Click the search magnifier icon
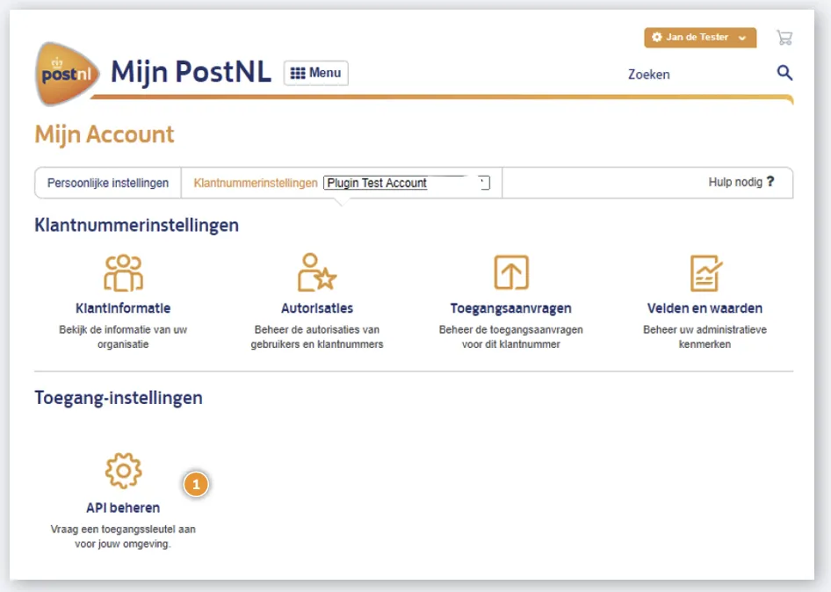 point(784,73)
